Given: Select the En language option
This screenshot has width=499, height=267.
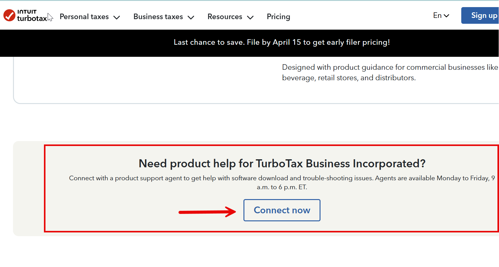Looking at the screenshot, I should [x=437, y=15].
